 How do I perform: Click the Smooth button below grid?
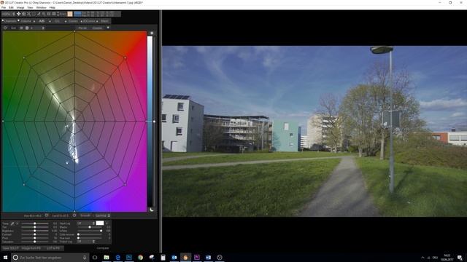point(85,215)
